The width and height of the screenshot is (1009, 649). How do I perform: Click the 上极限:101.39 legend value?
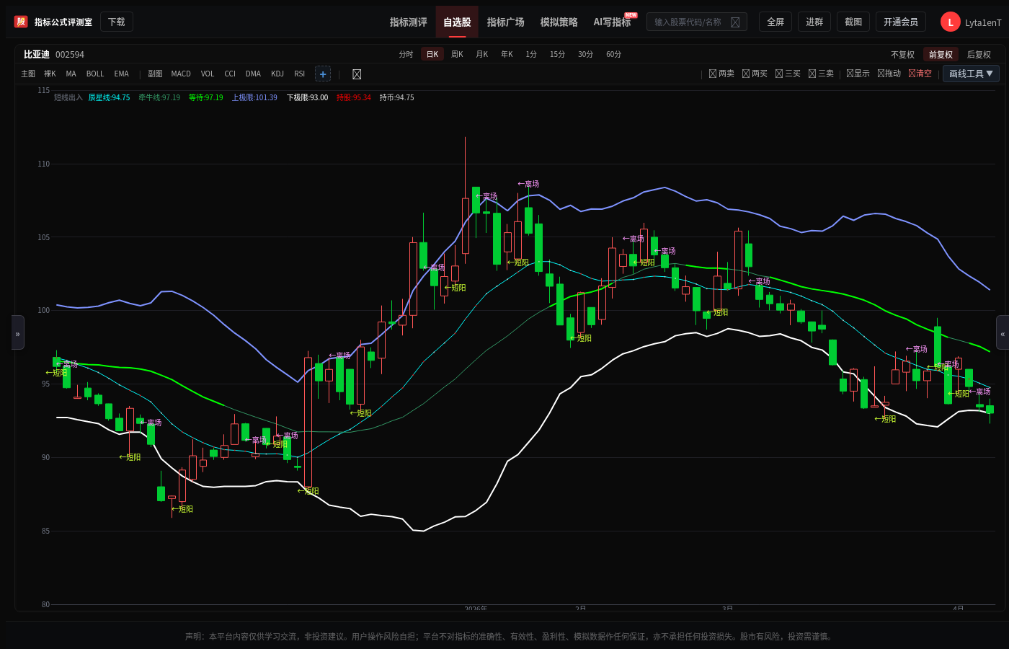(254, 97)
